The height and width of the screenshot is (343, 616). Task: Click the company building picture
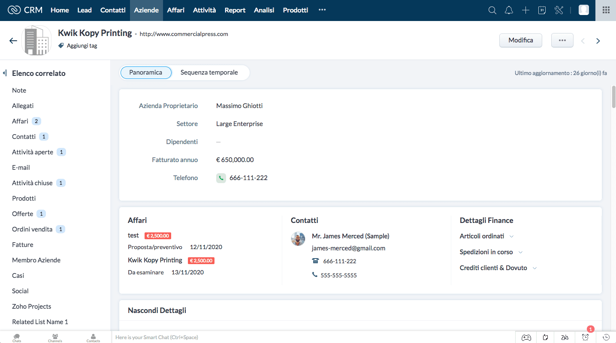tap(36, 40)
